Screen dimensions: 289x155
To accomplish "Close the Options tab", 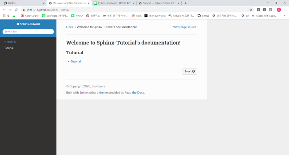I will tap(44, 3).
